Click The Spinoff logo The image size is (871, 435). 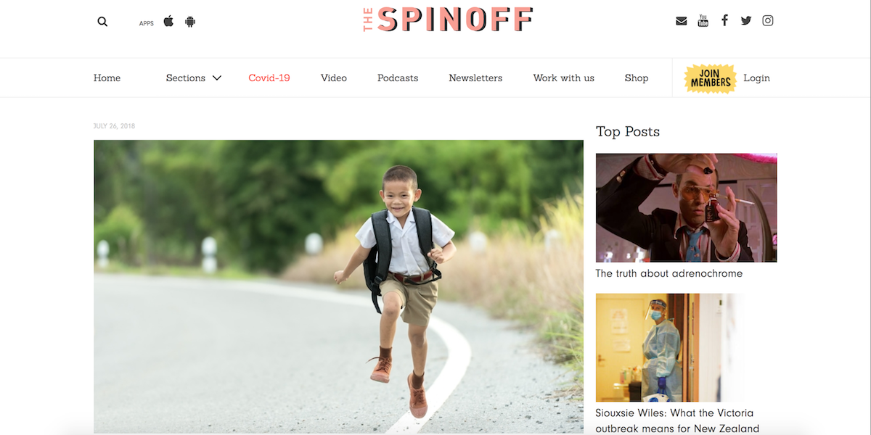[x=448, y=20]
